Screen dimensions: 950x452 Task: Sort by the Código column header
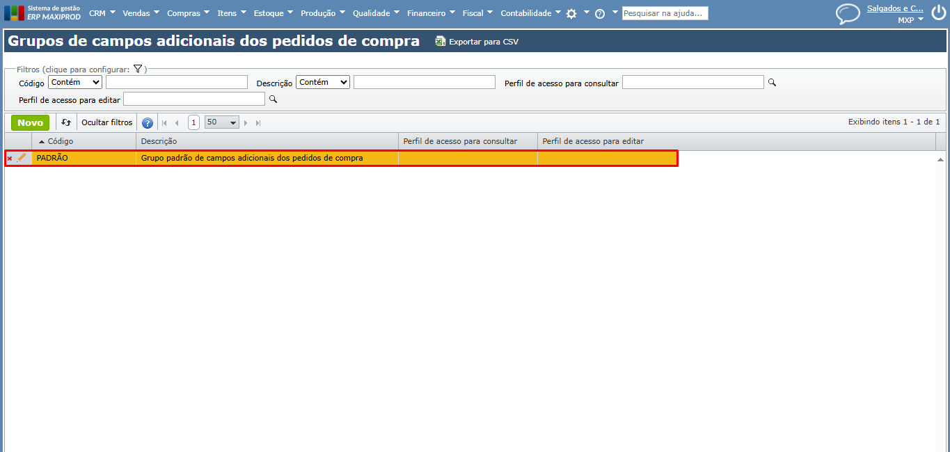84,141
